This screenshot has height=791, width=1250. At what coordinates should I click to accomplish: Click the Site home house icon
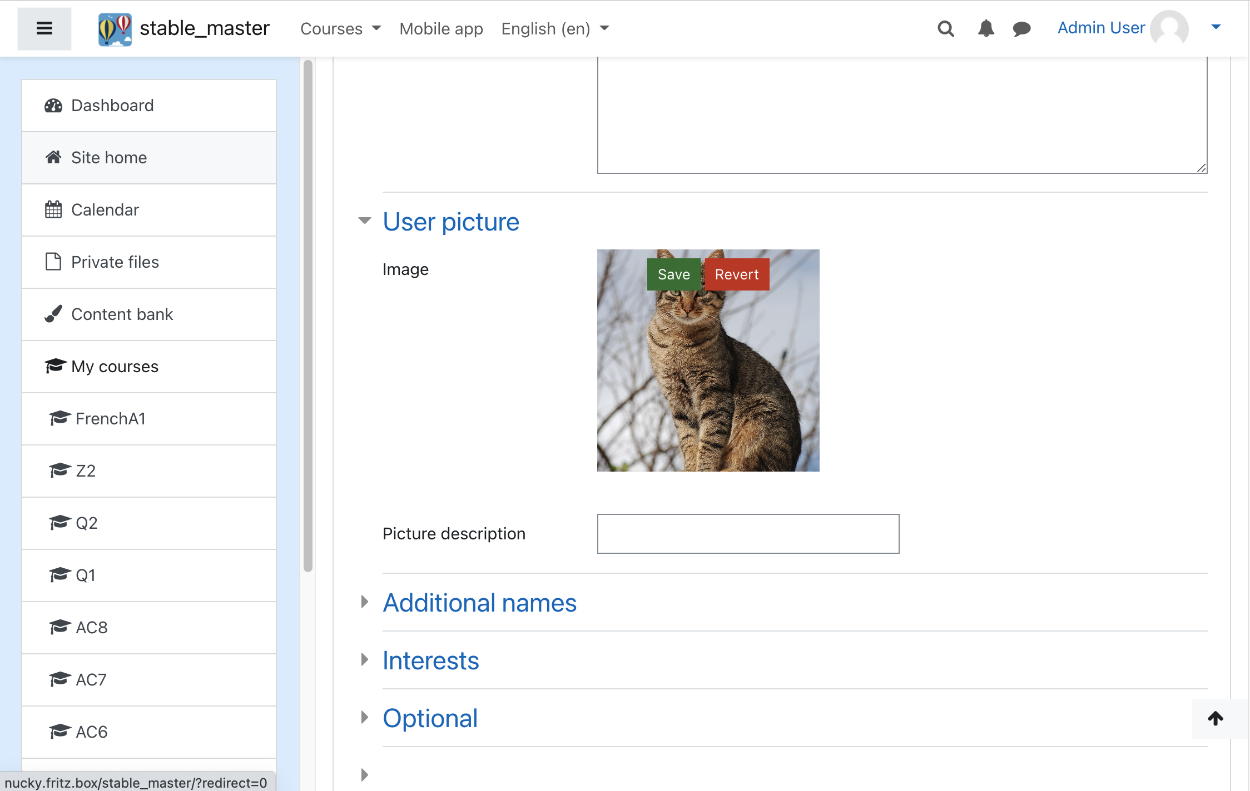(x=53, y=158)
